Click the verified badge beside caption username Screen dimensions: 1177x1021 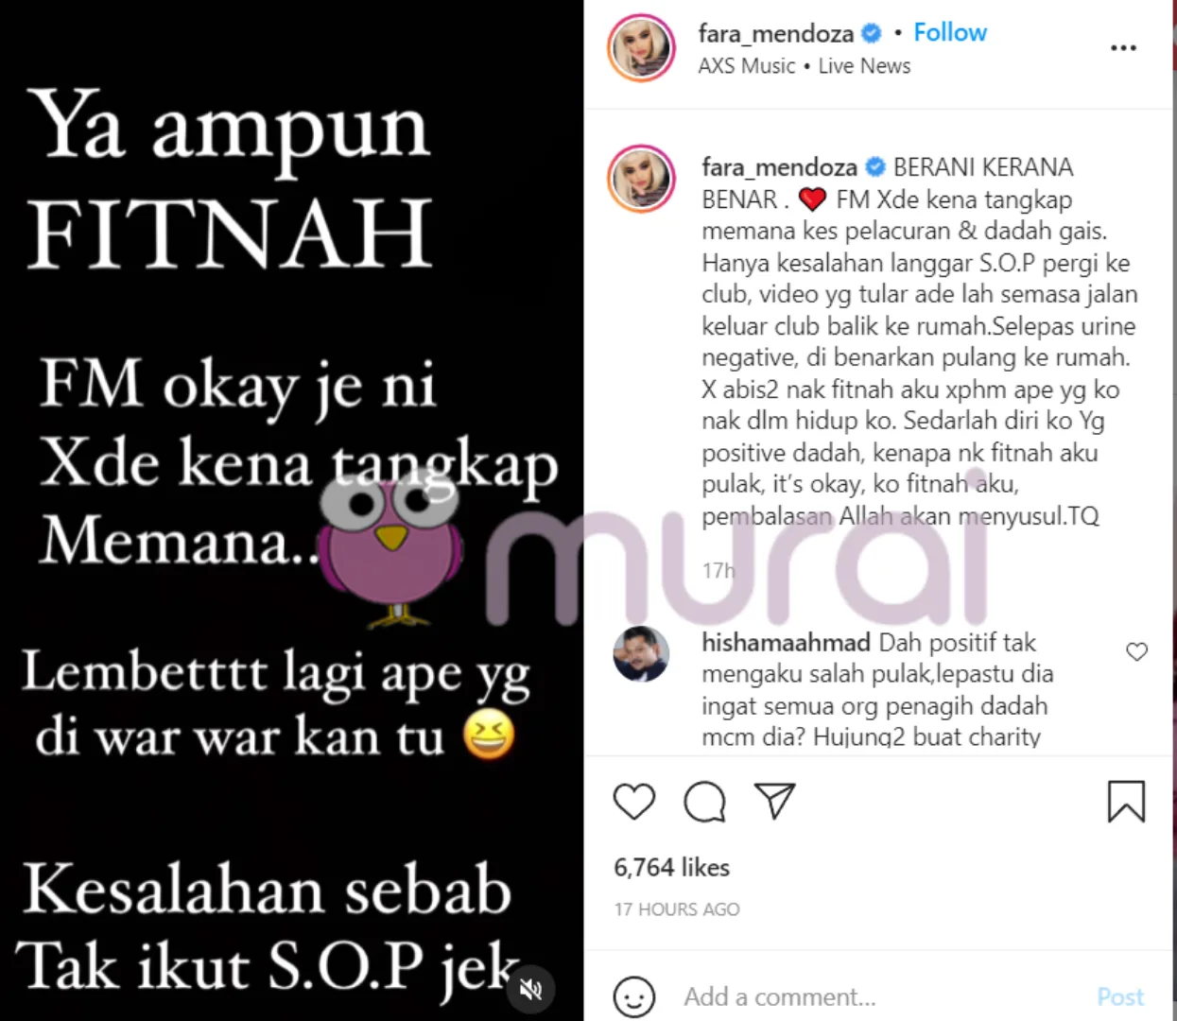pyautogui.click(x=875, y=167)
